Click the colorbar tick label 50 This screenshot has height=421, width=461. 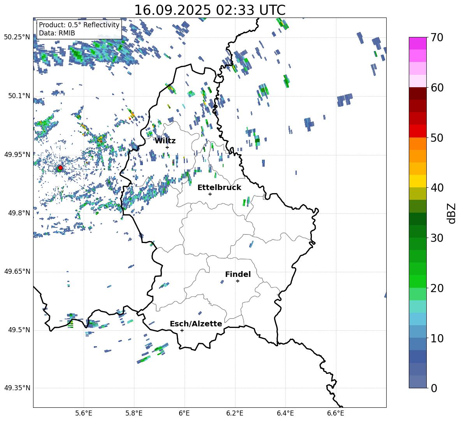(437, 137)
